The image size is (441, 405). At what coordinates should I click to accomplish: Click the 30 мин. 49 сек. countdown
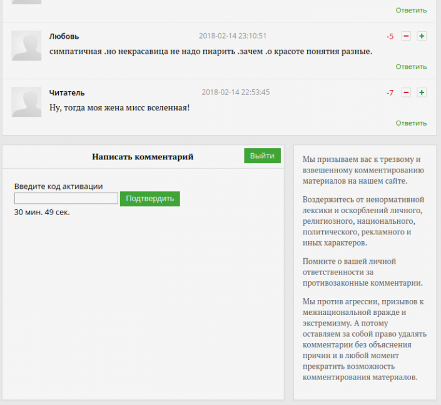tap(42, 212)
